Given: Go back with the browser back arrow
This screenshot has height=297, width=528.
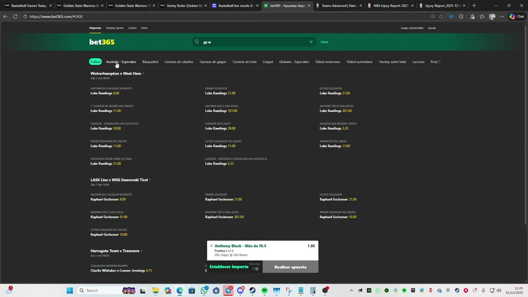Looking at the screenshot, I should tap(5, 16).
